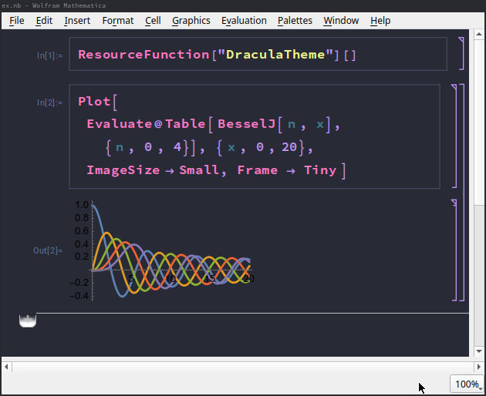Select the Bessel function plot graphic
Screen dimensions: 486x396
click(x=163, y=250)
